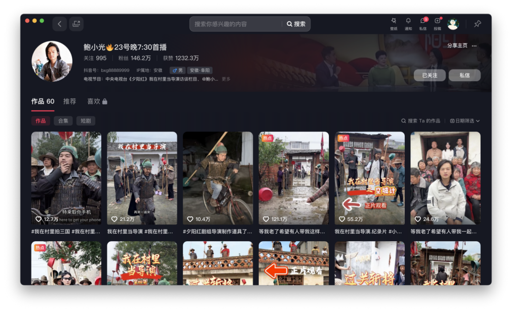Click the 热点 badge on 121.1万 video
Viewport: 512px width, 312px height.
(267, 138)
